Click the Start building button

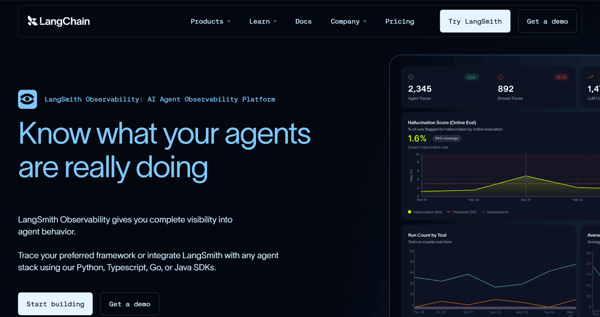coord(55,304)
